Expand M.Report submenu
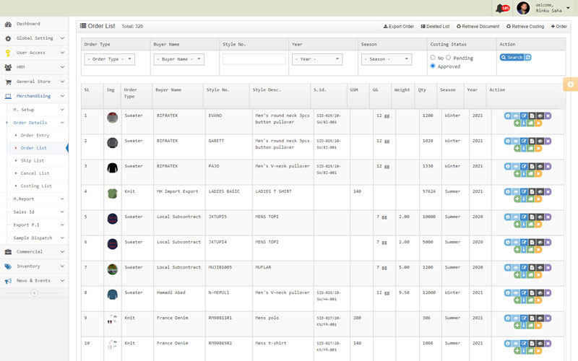 tap(38, 199)
